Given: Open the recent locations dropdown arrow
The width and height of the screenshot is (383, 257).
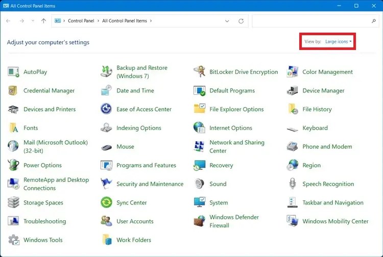Looking at the screenshot, I should coord(33,21).
